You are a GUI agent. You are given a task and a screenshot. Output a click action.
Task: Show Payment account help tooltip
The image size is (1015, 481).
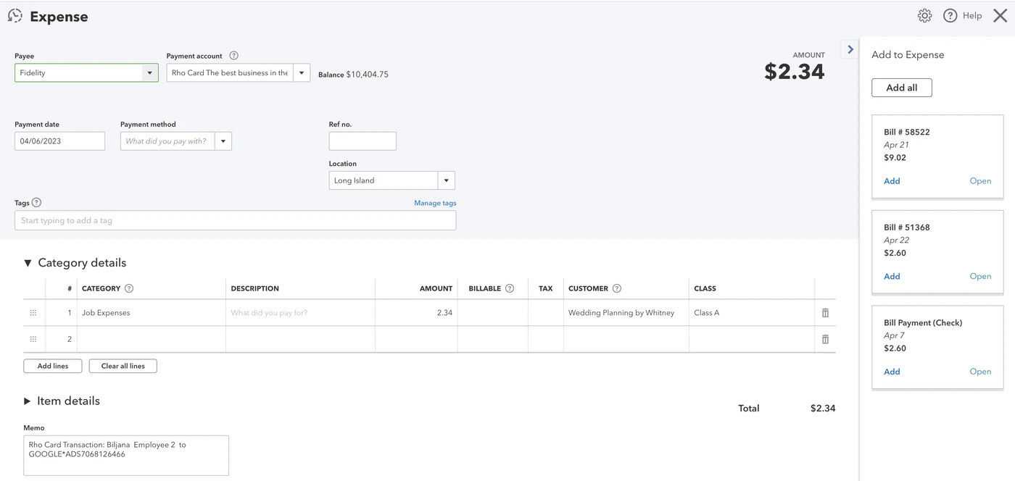[233, 56]
